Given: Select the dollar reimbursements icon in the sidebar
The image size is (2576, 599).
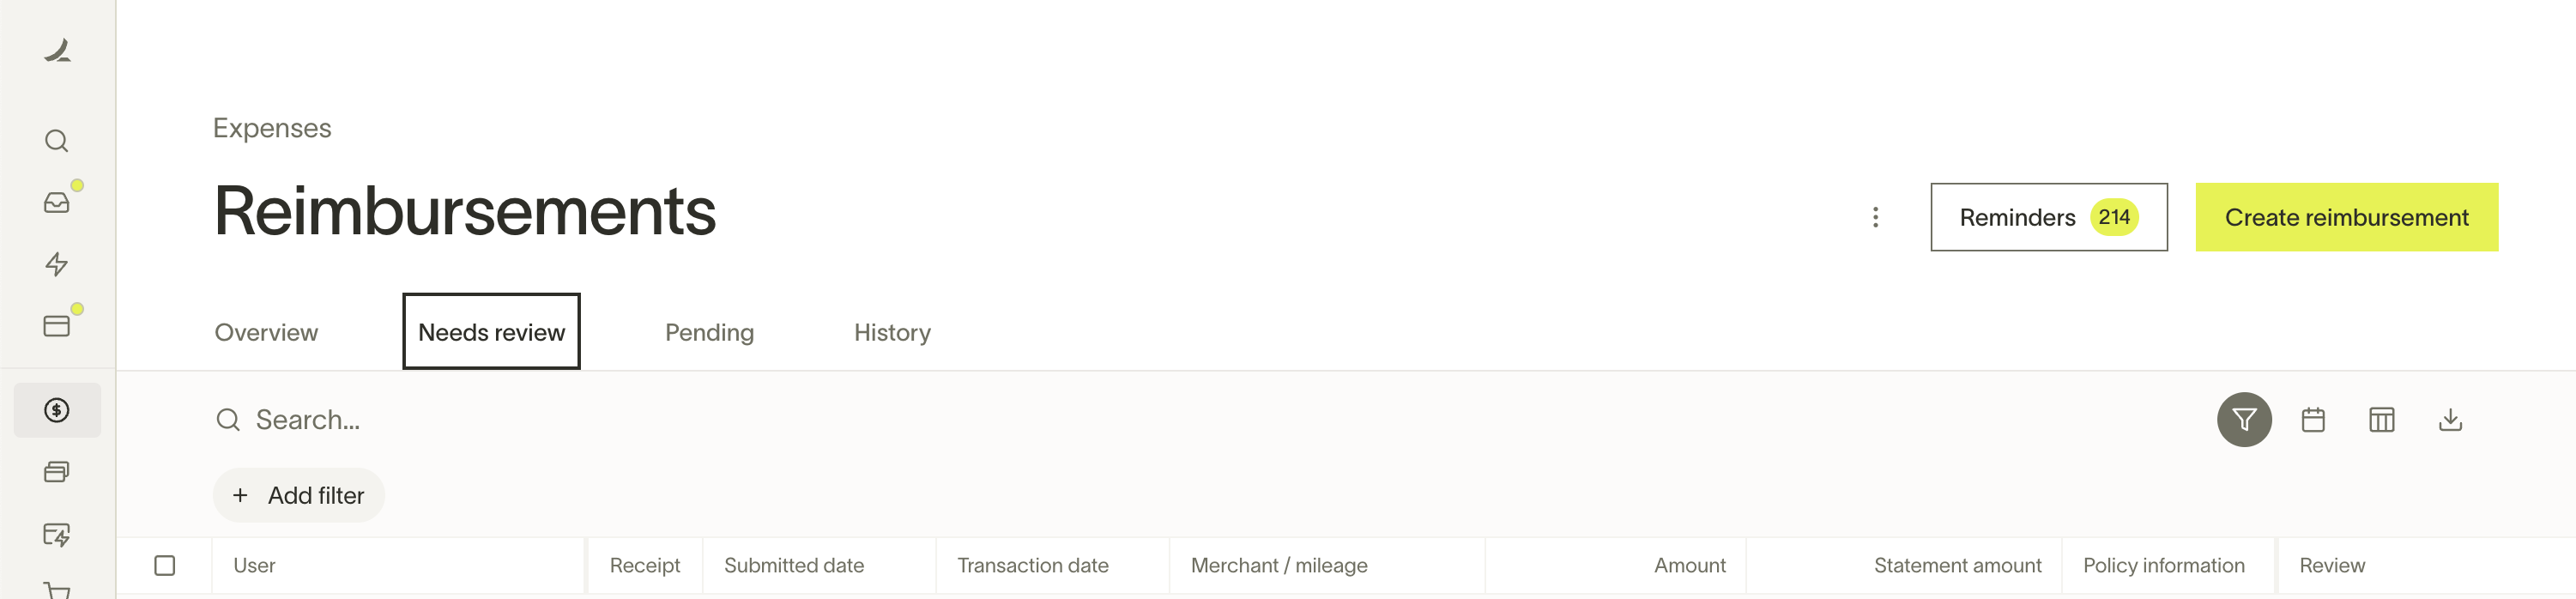Looking at the screenshot, I should pyautogui.click(x=57, y=410).
